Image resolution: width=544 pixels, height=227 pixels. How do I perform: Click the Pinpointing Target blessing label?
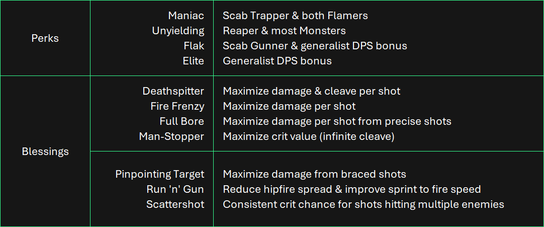pyautogui.click(x=159, y=174)
